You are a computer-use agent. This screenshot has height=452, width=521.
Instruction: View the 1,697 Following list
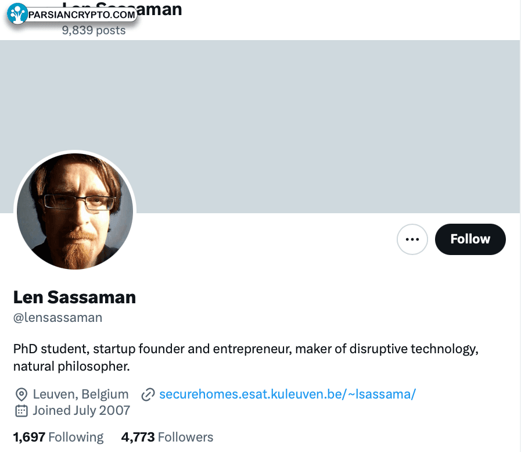[x=58, y=437]
